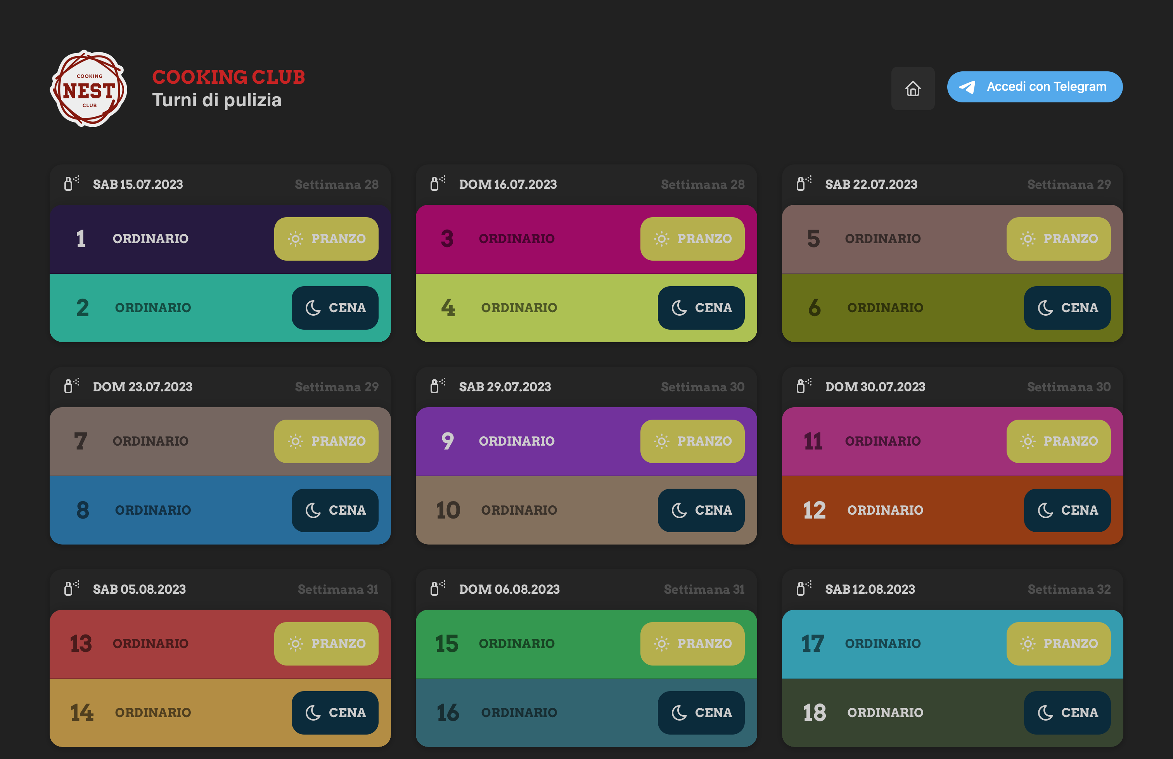This screenshot has width=1173, height=759.
Task: Click spray bottle icon for SAB 15.07.2023
Action: pos(71,183)
